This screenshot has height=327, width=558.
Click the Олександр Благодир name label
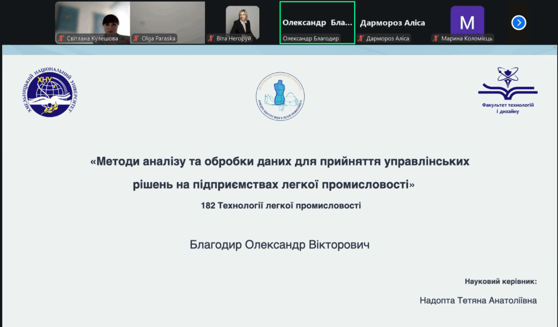[311, 39]
